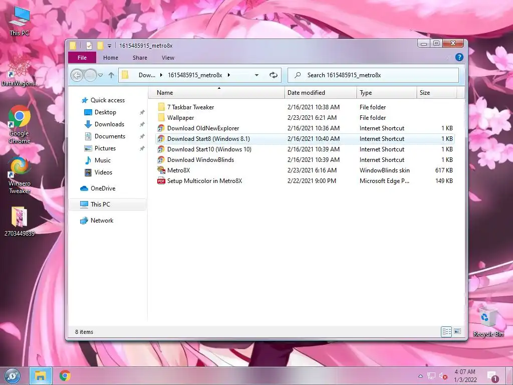
Task: Select DataWagon desktop shortcut
Action: [19, 71]
